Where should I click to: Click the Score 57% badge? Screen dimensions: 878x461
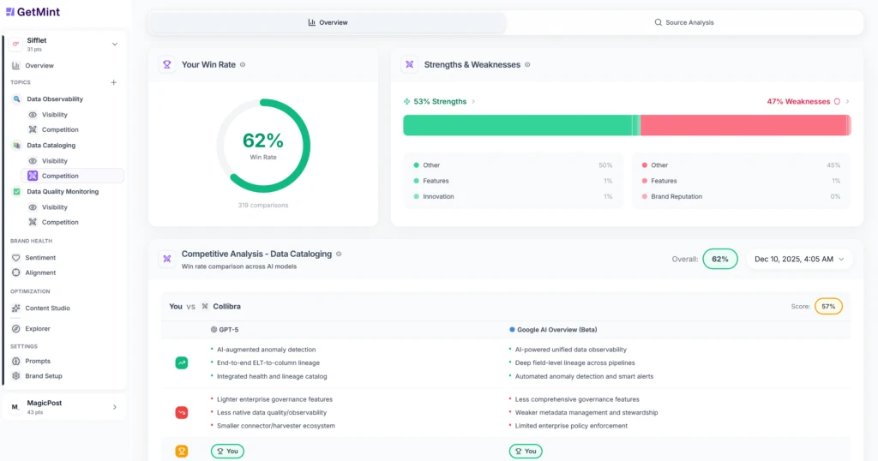tap(828, 307)
